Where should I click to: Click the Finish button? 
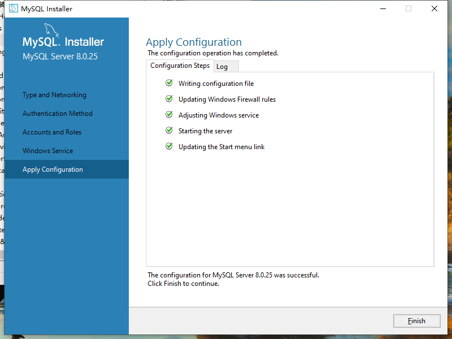416,320
